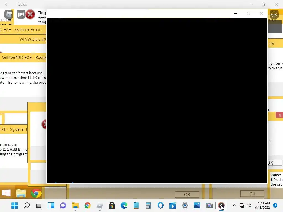Open the Calculator app
Screen dimensions: 283x212
[x=148, y=205]
